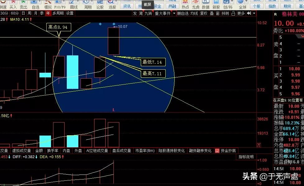Toggle 均线 moving average display
304x186 pixels.
tap(194, 13)
